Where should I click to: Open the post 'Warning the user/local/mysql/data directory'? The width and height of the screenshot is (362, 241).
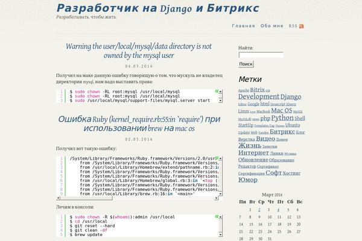[139, 51]
